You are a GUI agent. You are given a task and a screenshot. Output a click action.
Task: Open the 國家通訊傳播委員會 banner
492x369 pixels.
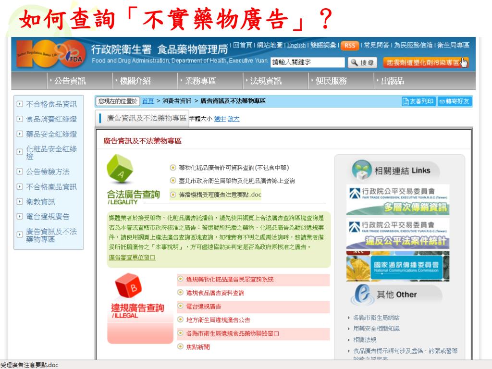point(398,266)
